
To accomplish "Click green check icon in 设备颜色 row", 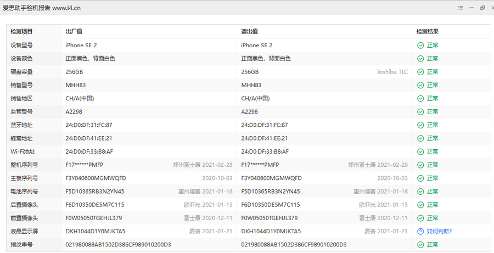I will 420,59.
